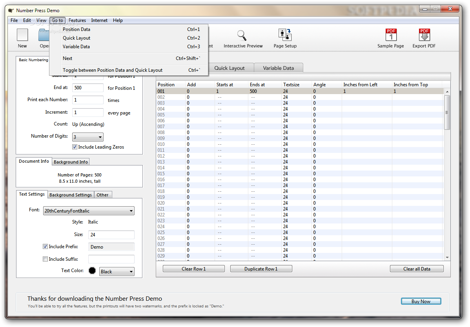The width and height of the screenshot is (470, 327).
Task: Click the Angle column header
Action: pyautogui.click(x=327, y=85)
